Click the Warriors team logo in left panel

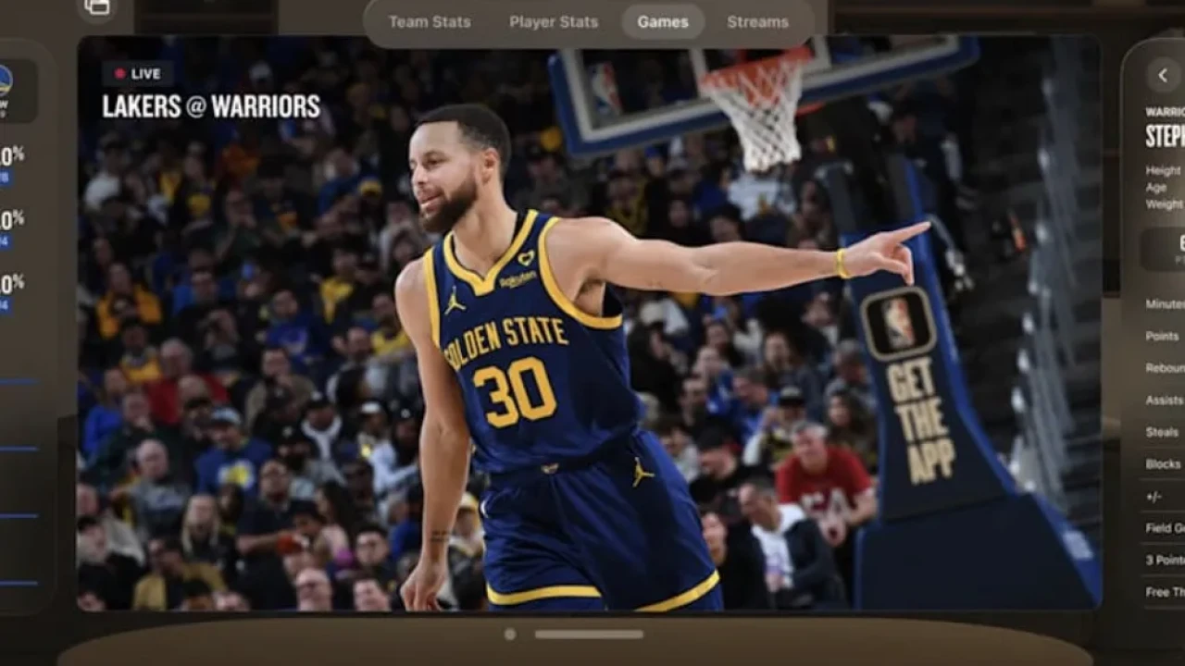coord(6,80)
